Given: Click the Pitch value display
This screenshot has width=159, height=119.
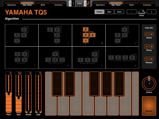Looking at the screenshot, I should [x=9, y=73].
